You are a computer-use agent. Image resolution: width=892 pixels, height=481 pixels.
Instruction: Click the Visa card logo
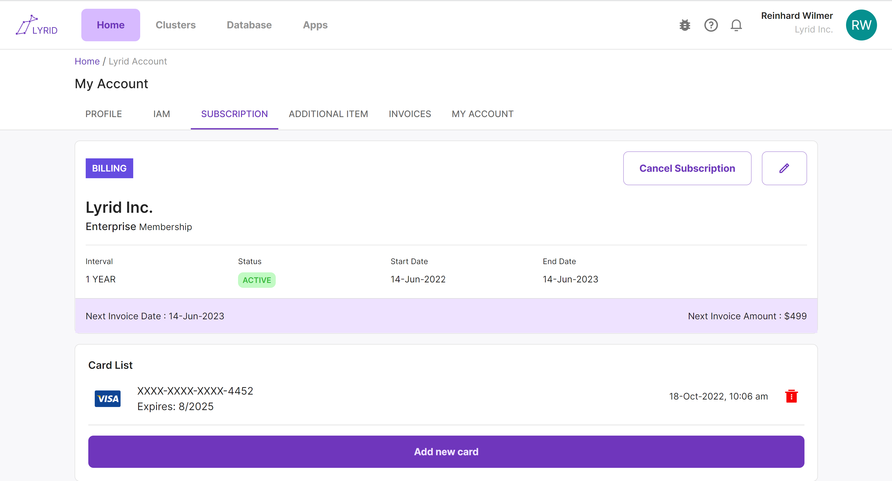click(108, 398)
